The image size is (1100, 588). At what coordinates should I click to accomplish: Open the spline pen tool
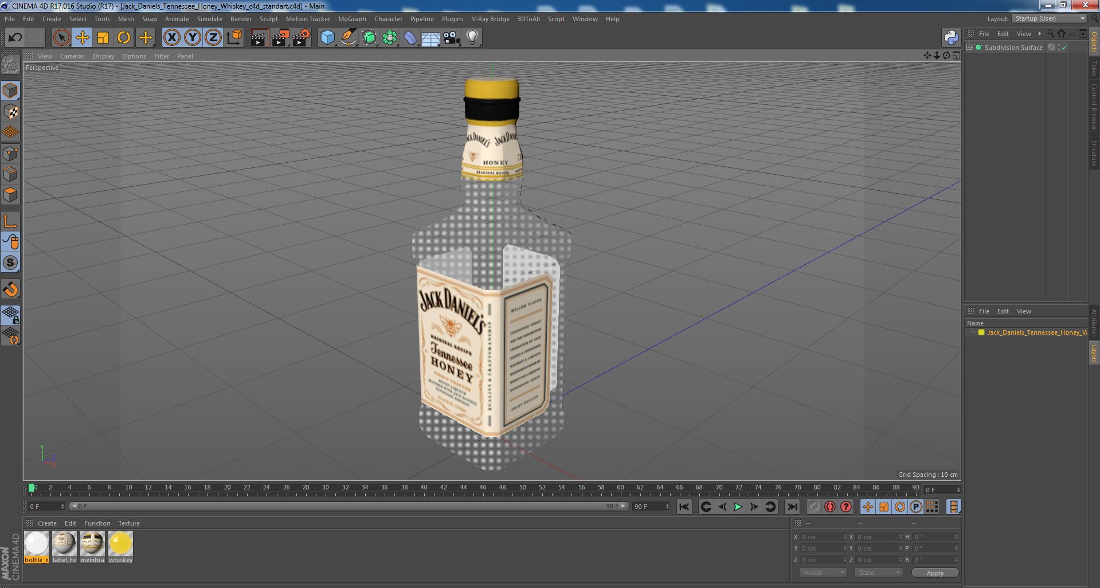pos(349,38)
